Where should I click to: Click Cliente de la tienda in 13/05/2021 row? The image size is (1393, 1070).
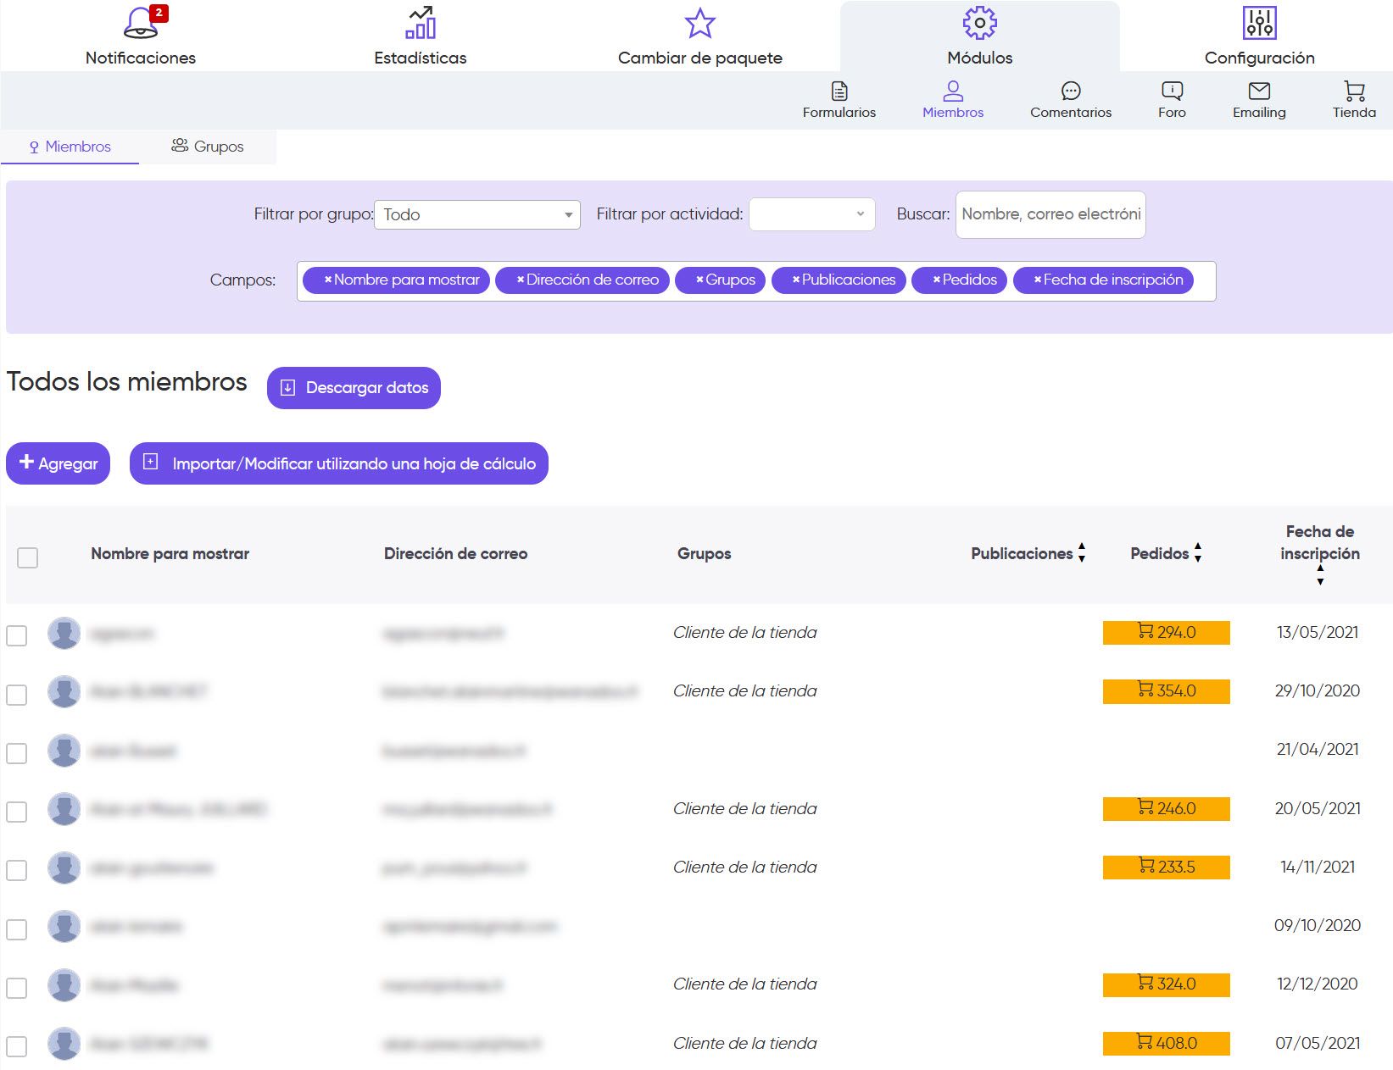point(745,633)
